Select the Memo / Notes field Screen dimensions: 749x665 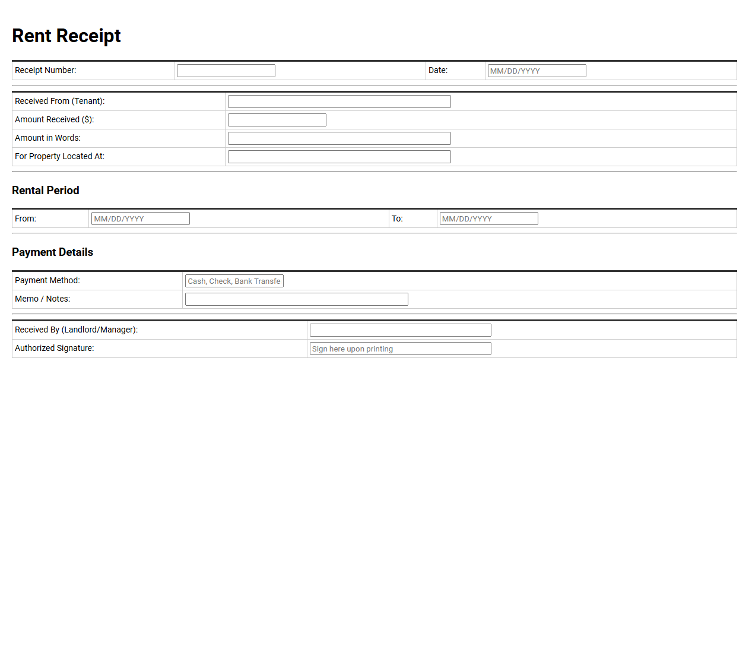[x=296, y=299]
